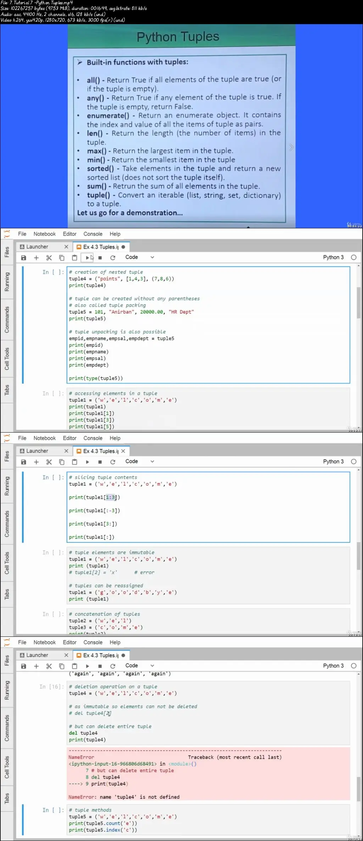Image resolution: width=363 pixels, height=841 pixels.
Task: Click into the 'creation of nested tuple' code cell
Action: tap(208, 325)
